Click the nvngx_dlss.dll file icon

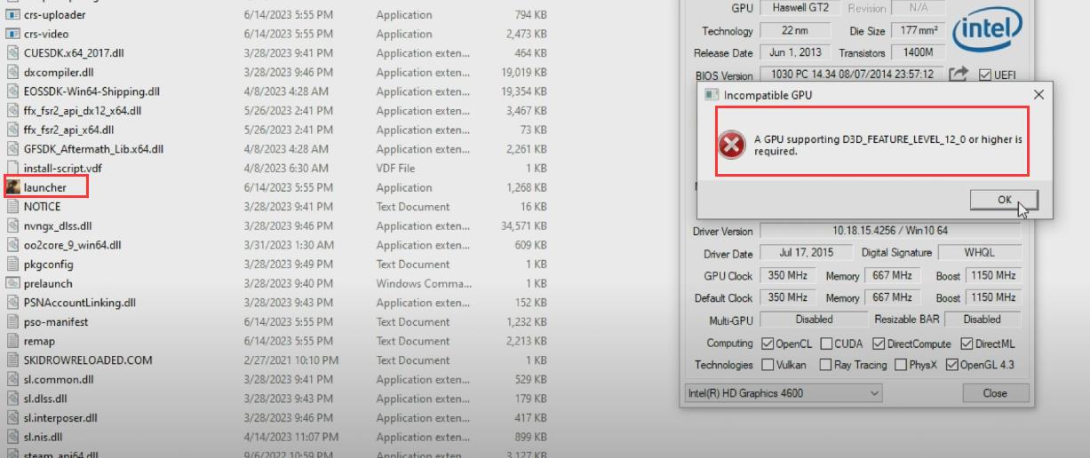(x=13, y=226)
